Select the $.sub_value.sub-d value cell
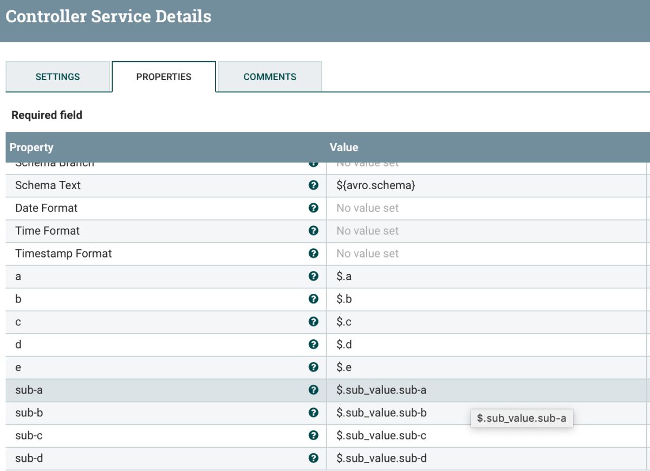Screen dimensions: 650x471 pyautogui.click(x=486, y=459)
